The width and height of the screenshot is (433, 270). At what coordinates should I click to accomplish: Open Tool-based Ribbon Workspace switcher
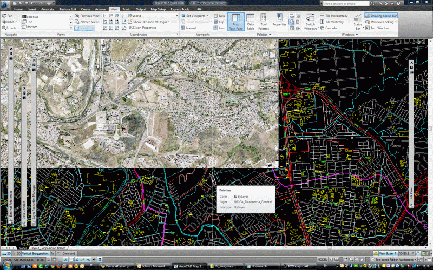coord(393,259)
